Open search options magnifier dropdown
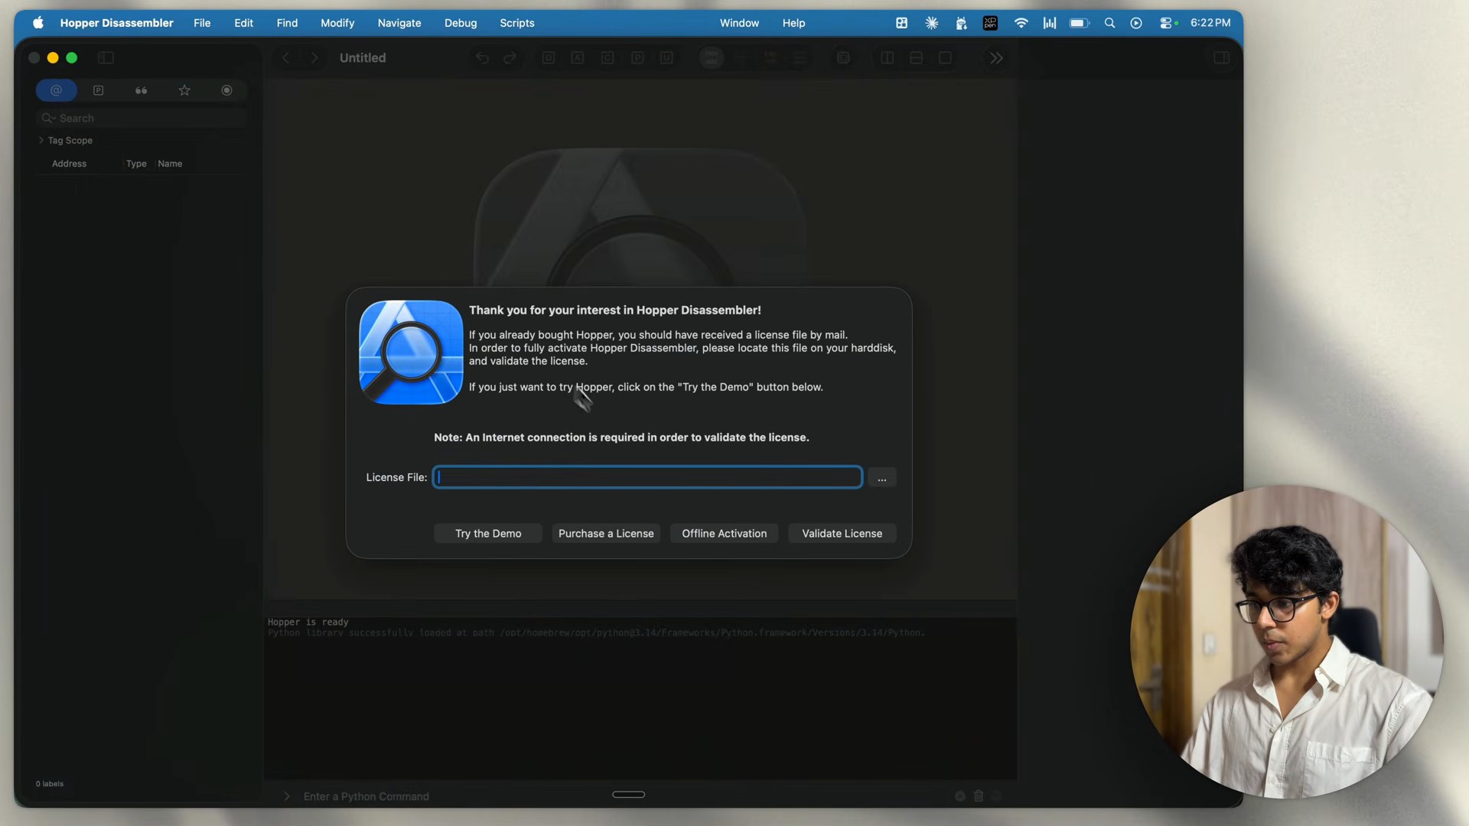Image resolution: width=1469 pixels, height=826 pixels. 48,118
